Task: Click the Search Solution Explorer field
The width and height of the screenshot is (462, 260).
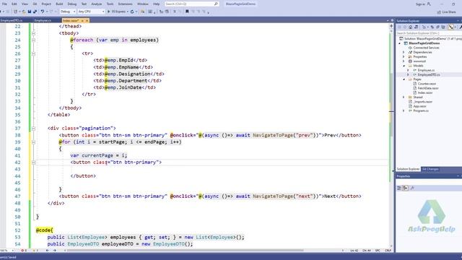Action: 429,33
